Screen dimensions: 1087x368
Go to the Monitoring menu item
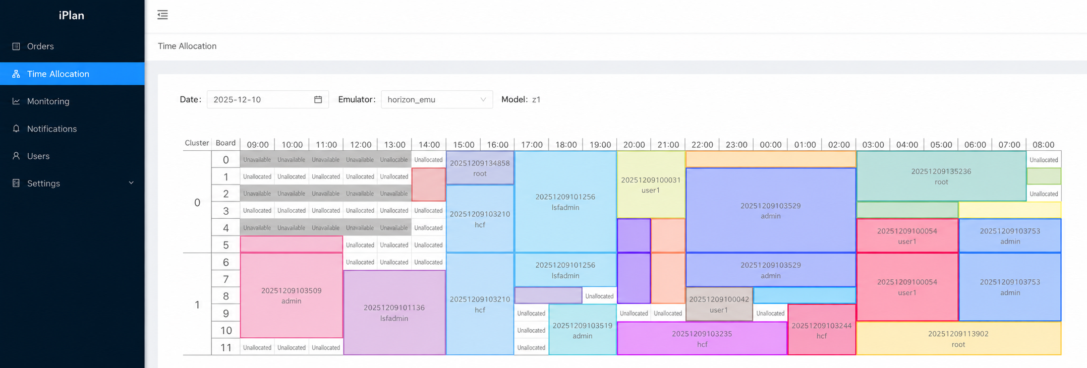[72, 101]
